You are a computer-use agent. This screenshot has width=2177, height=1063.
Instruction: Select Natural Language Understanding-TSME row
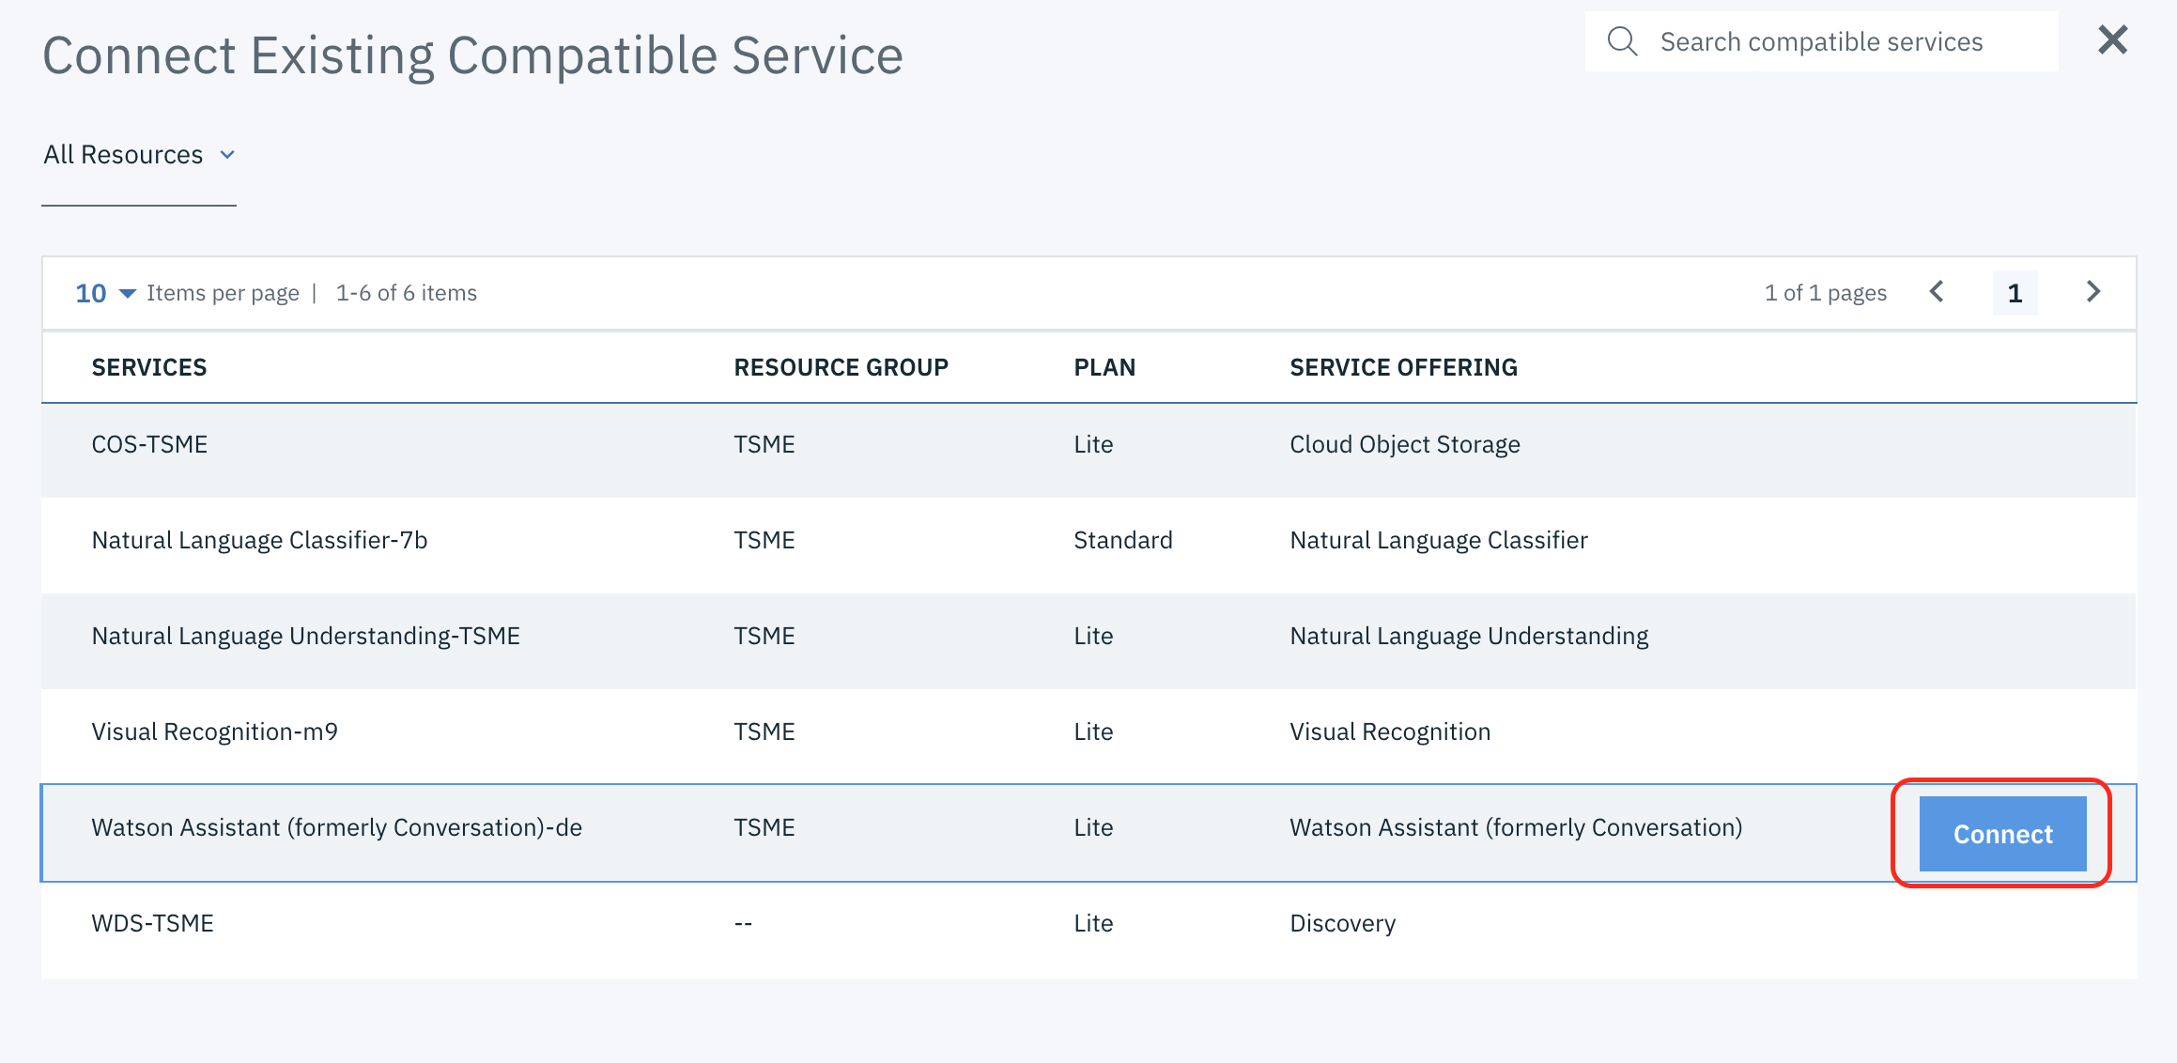[305, 636]
